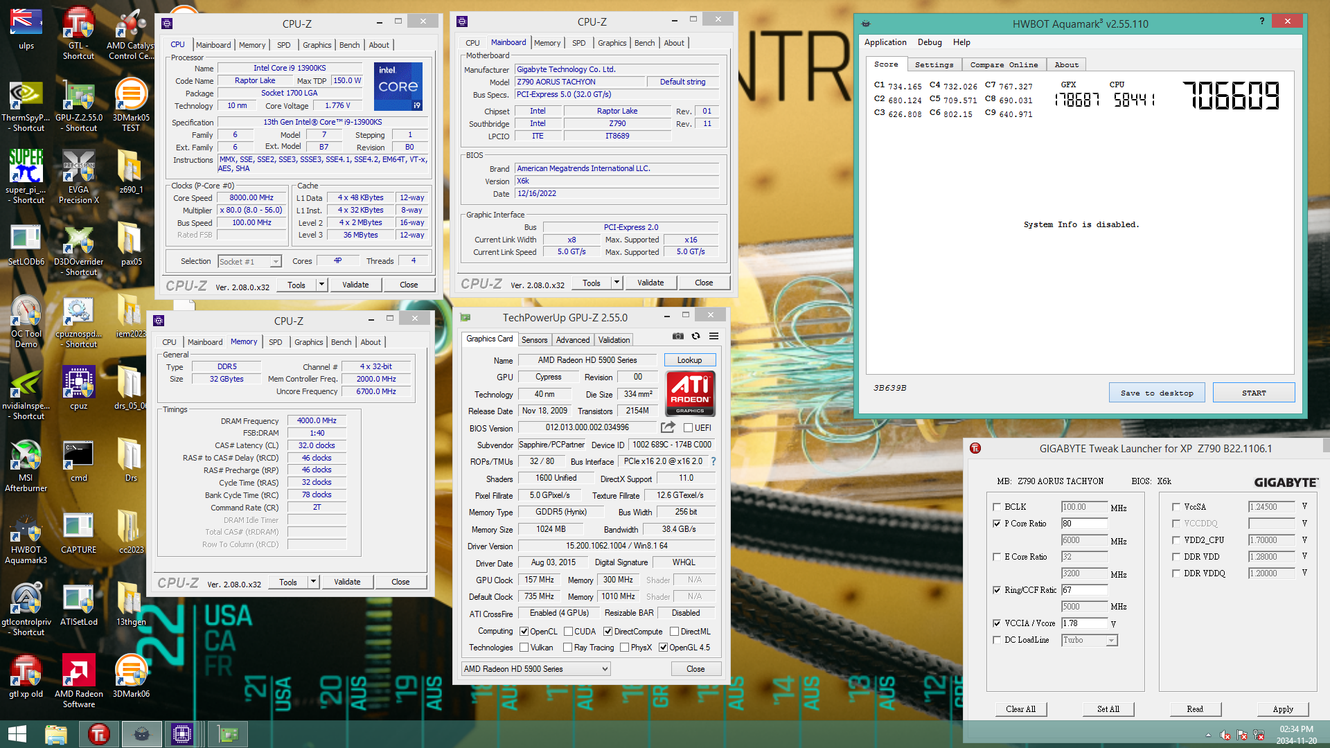Click Ring/CCF Ratio value field
1330x748 pixels.
point(1084,590)
